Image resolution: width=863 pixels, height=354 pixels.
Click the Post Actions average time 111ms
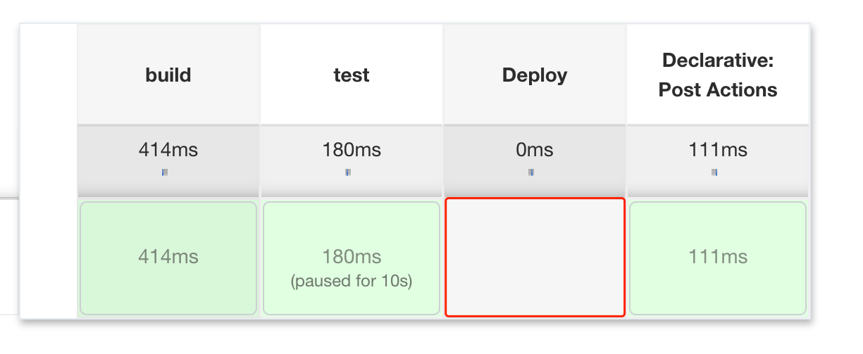[718, 150]
